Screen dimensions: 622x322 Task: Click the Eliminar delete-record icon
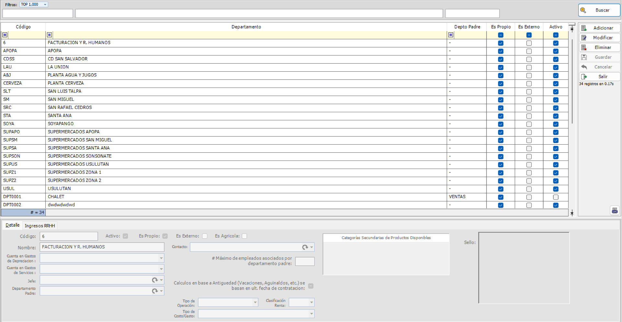point(584,47)
